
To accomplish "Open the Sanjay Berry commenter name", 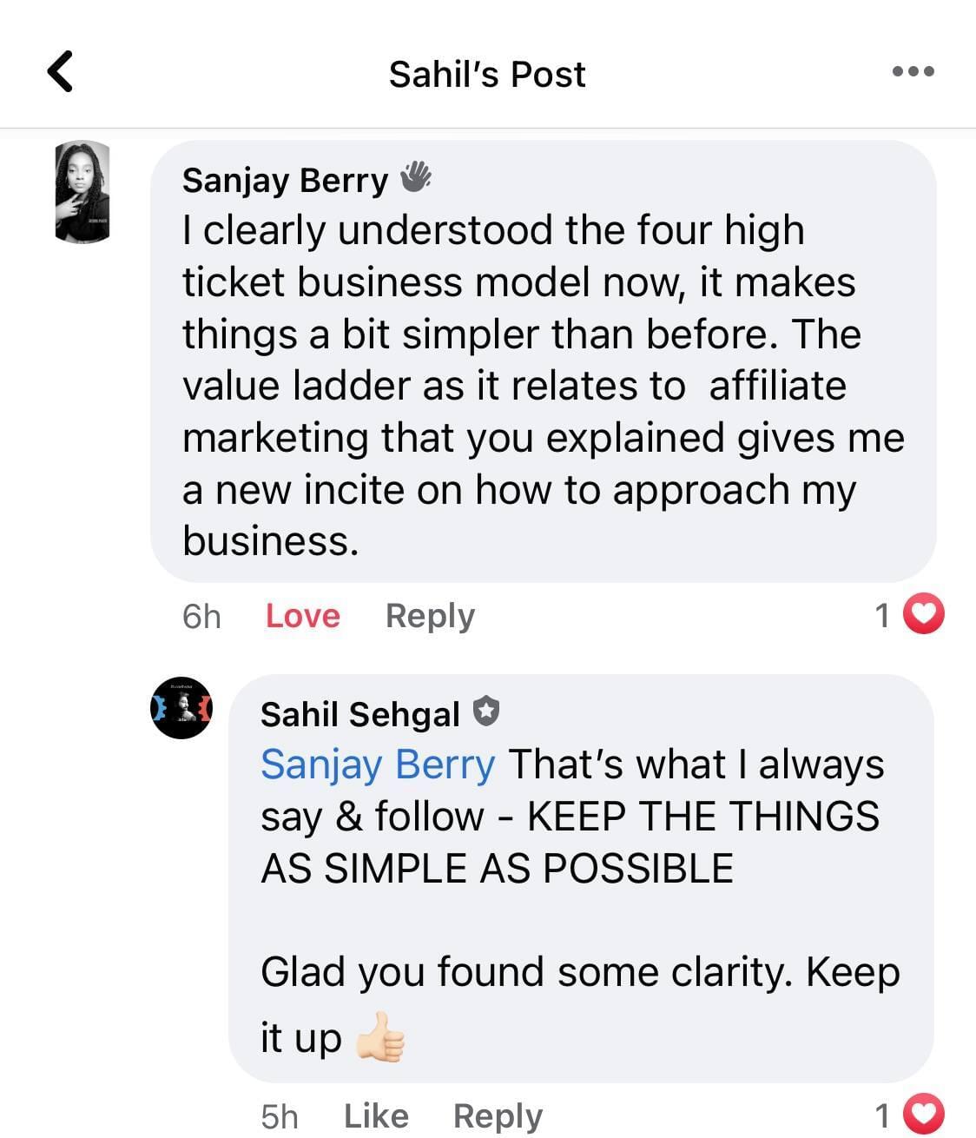I will 285,181.
